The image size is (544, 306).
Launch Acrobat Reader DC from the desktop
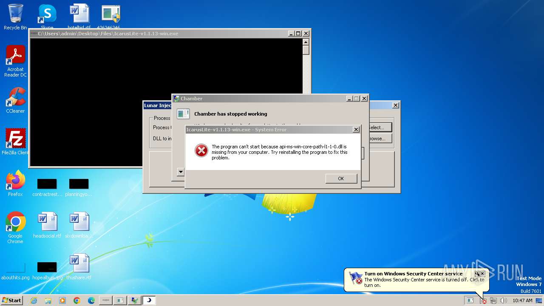15,61
